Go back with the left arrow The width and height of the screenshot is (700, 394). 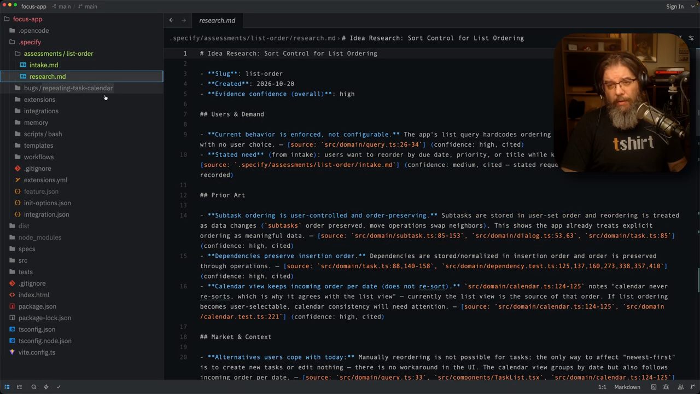(x=171, y=20)
